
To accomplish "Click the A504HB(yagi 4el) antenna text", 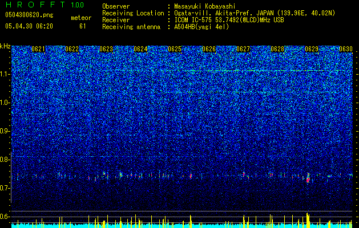I will tap(201, 27).
